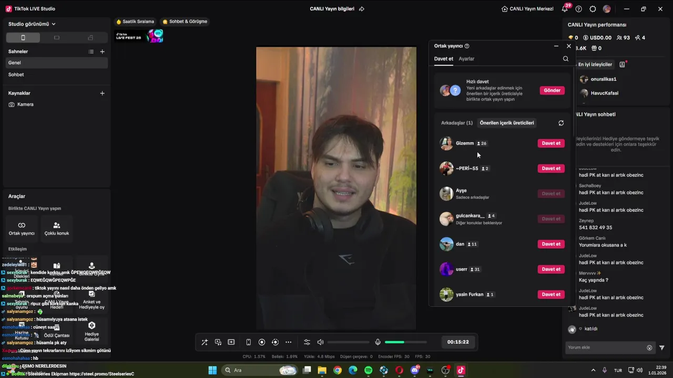Screen dimensions: 673x378
Task: Adjust the speaker volume slider
Action: pyautogui.click(x=348, y=342)
